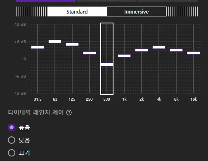Click the -6 dB scale label
This screenshot has height=161, width=208.
pyautogui.click(x=21, y=76)
